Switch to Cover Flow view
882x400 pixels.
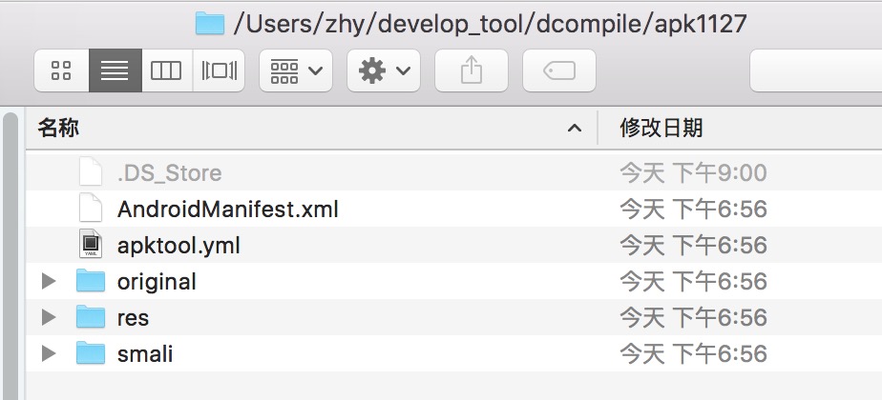click(x=219, y=70)
